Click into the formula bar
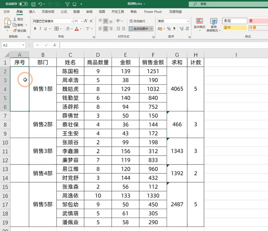Image resolution: width=268 pixels, height=231 pixels. [x=164, y=45]
